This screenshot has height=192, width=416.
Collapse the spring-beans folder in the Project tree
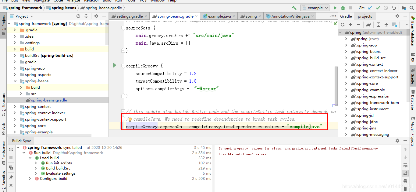[x=15, y=81]
